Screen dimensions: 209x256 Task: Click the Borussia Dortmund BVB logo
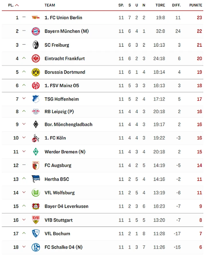coord(36,72)
